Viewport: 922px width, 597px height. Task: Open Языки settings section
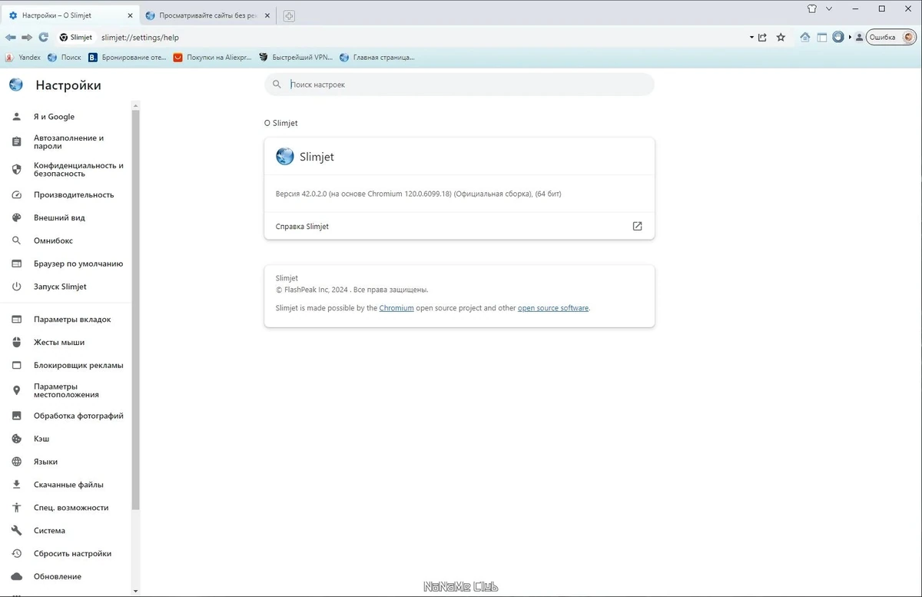(x=66, y=462)
